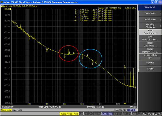Click Recall Memory Trace softkey
The image size is (162, 116).
150,50
